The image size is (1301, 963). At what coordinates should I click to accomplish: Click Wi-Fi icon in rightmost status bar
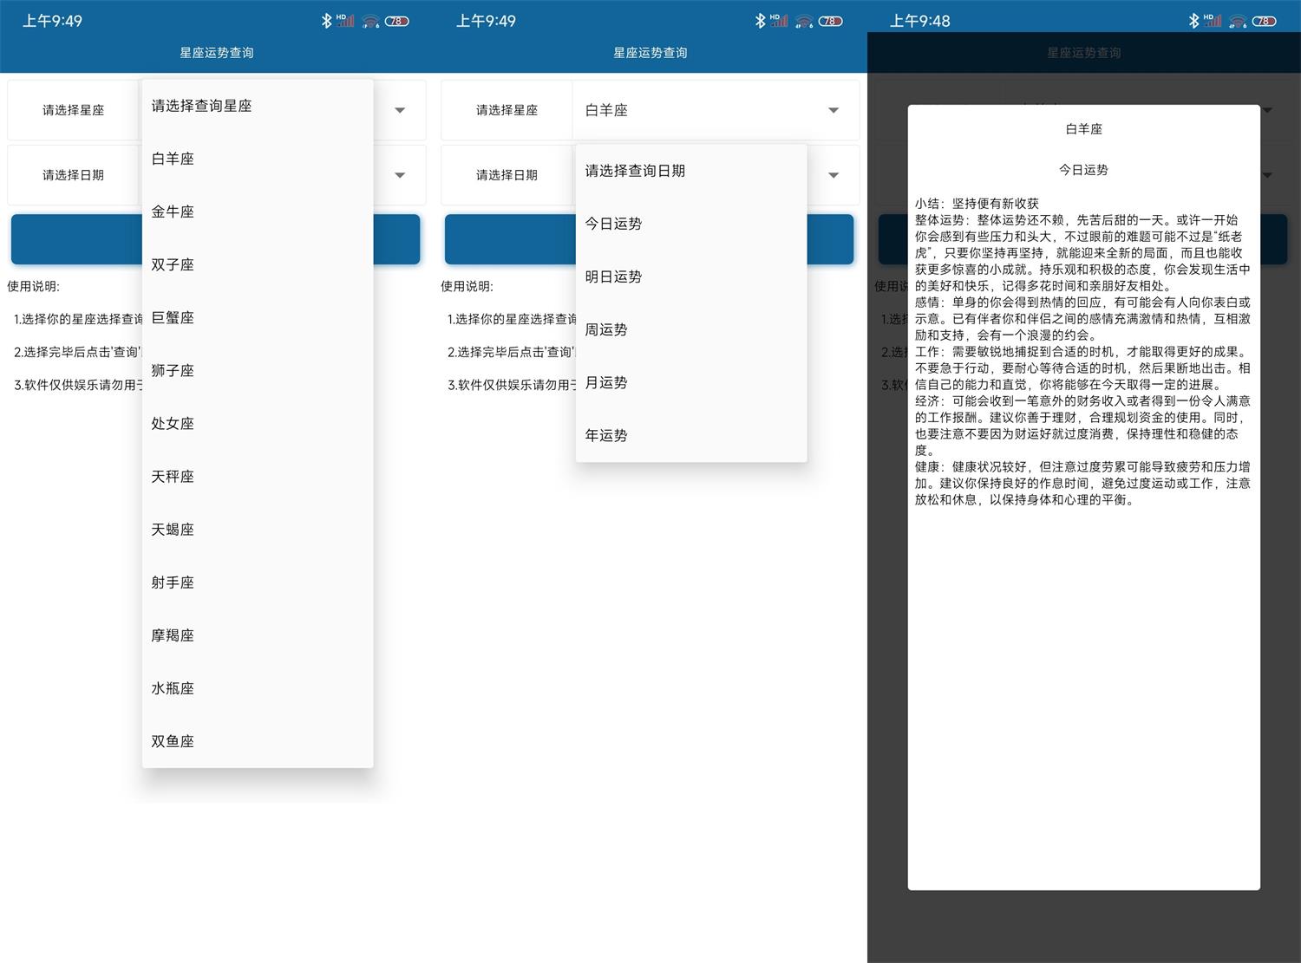tap(1238, 21)
